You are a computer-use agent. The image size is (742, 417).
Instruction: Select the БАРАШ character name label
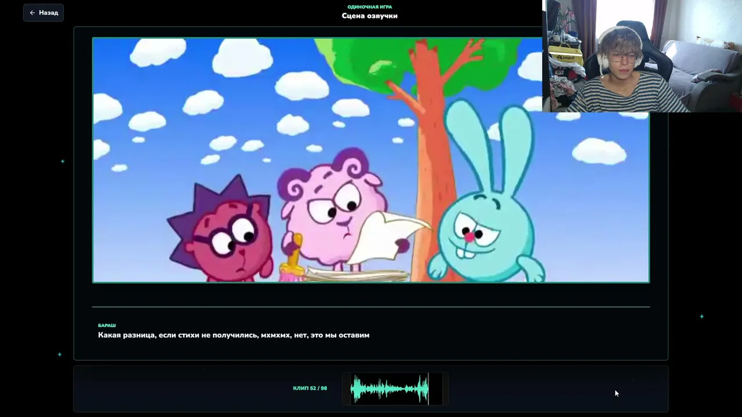(107, 325)
